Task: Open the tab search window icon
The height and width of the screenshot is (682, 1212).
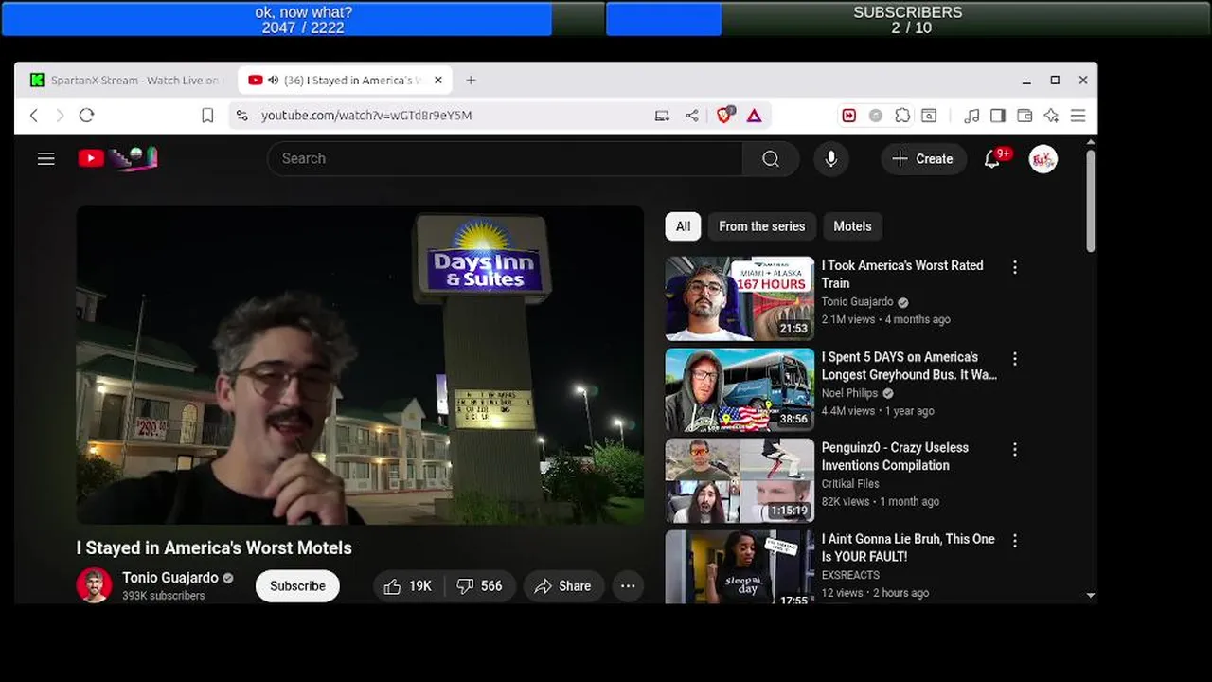Action: [929, 116]
